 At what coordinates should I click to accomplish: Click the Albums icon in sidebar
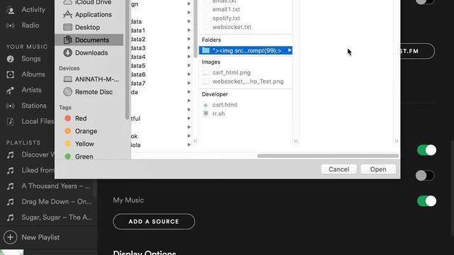tap(11, 74)
